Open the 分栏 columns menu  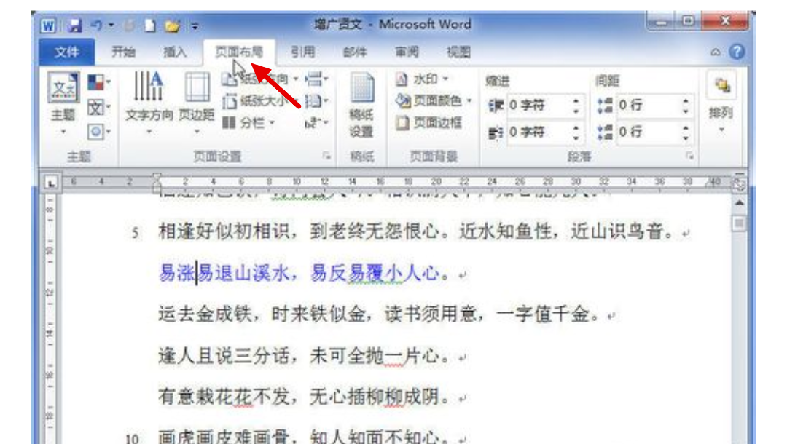tap(249, 123)
